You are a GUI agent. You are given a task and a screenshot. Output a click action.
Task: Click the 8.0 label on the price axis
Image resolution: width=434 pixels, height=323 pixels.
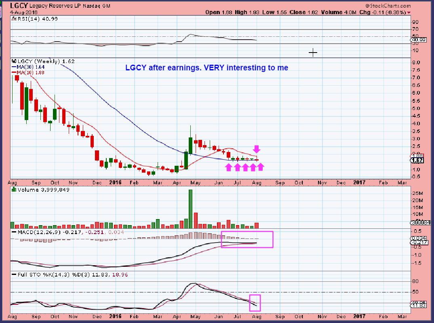pos(416,63)
